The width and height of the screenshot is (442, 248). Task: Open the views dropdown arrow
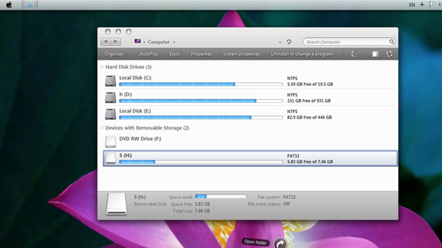pyautogui.click(x=362, y=54)
